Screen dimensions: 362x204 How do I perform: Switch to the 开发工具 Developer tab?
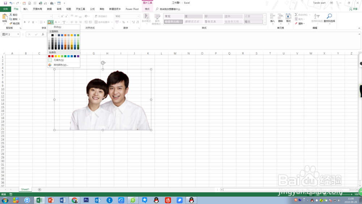pos(80,9)
